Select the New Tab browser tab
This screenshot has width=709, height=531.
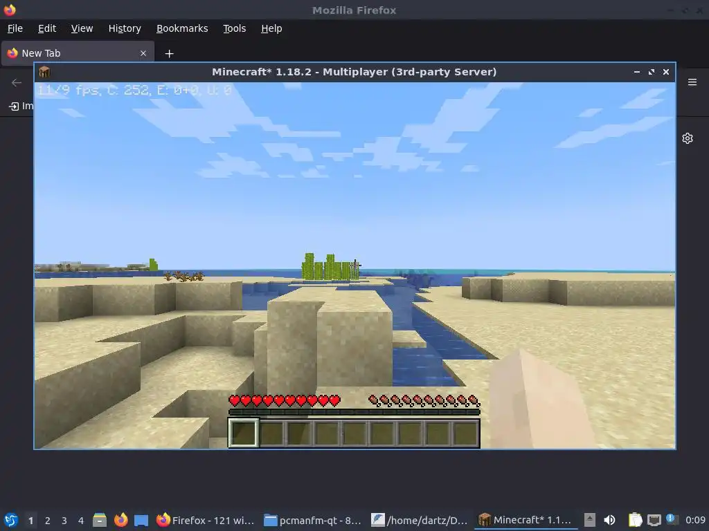click(78, 53)
